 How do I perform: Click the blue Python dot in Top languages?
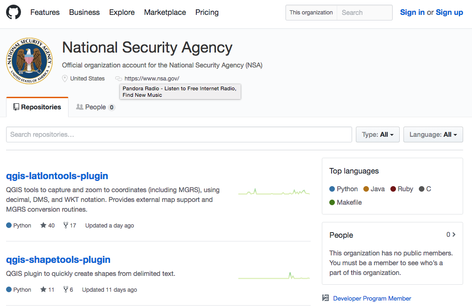(x=332, y=189)
